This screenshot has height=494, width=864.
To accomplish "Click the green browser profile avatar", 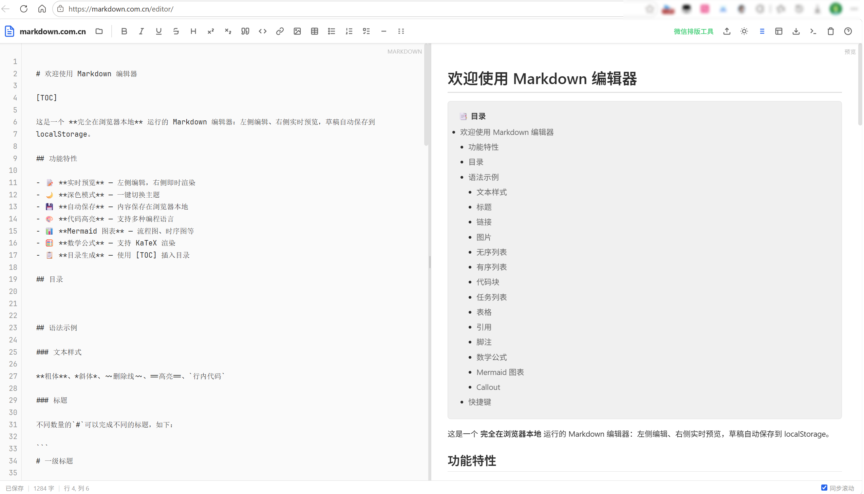I will [x=836, y=9].
